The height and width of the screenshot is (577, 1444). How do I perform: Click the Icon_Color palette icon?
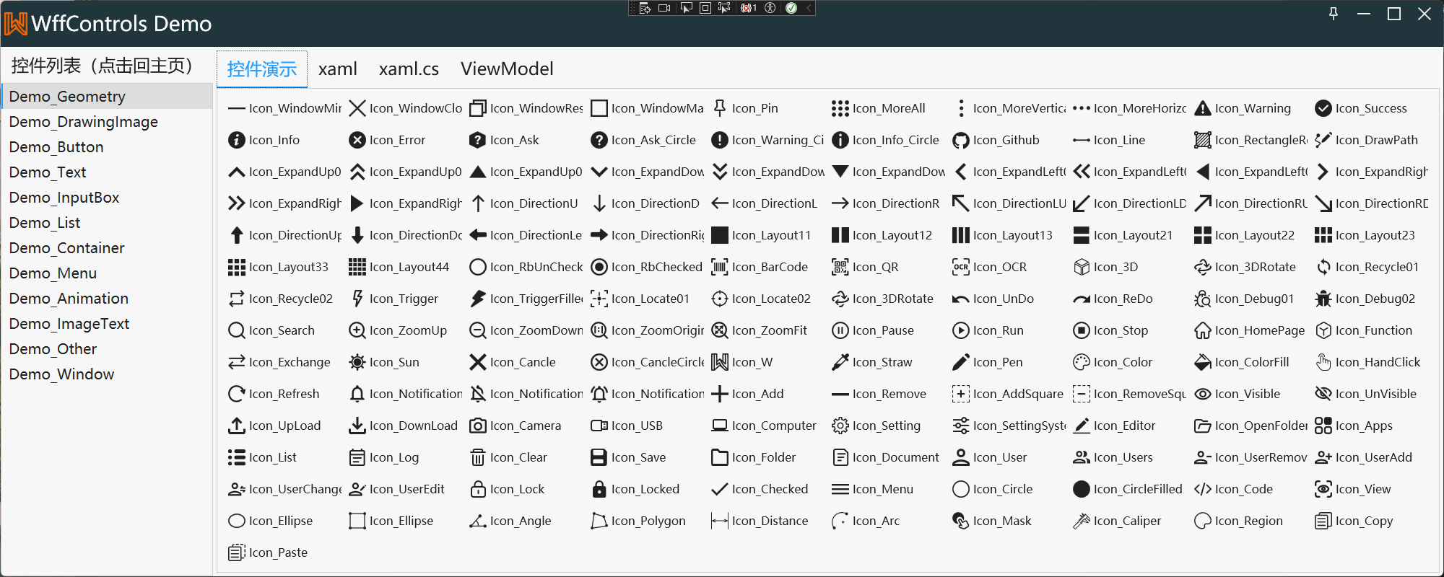[x=1081, y=362]
